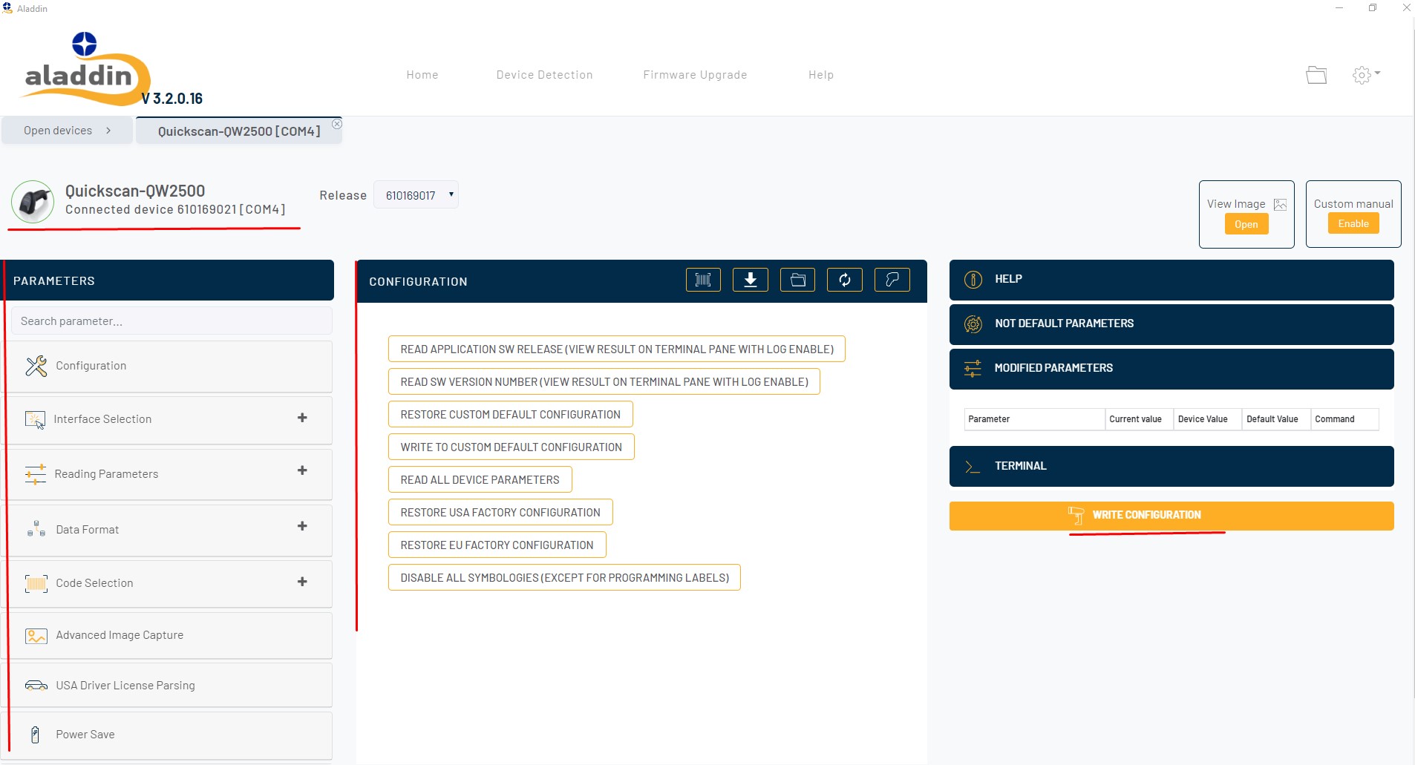Open the Not Default Parameters gear icon
The image size is (1415, 765).
click(973, 324)
